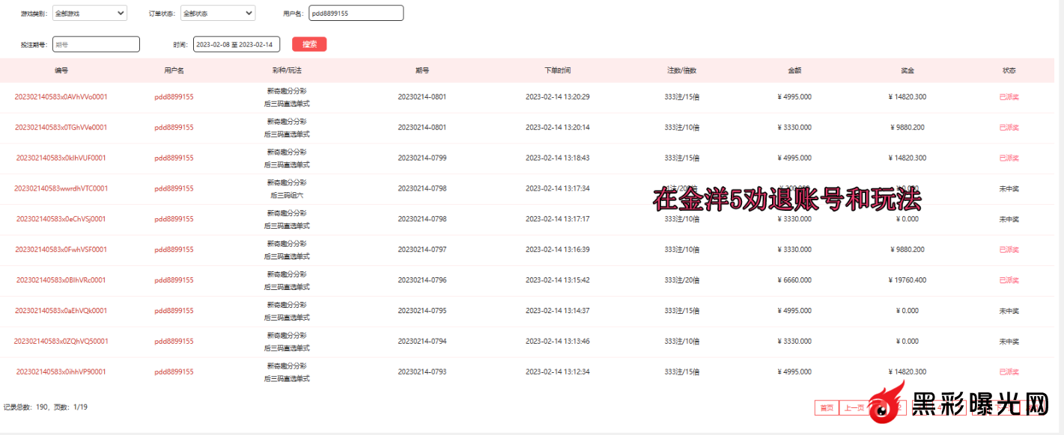1064x435 pixels.
Task: Open order 202302140583x0TGhVVe0001
Action: coord(61,127)
